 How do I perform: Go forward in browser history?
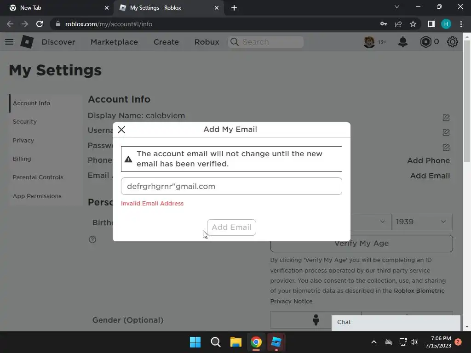25,24
